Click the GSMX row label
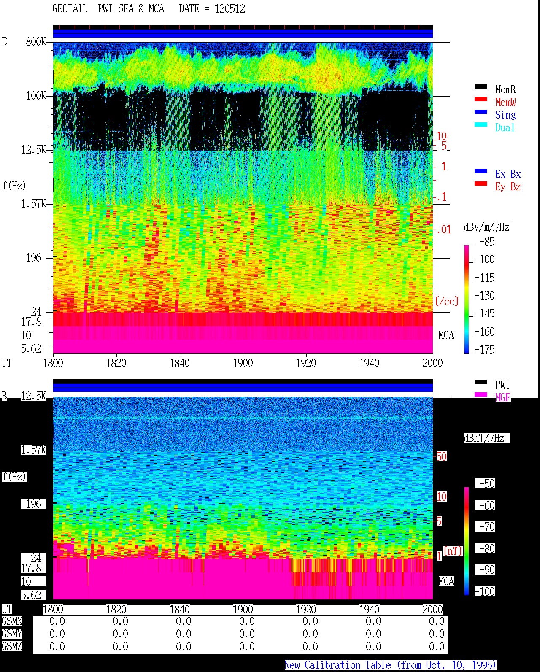Screen dimensions: 540x672 [12, 621]
